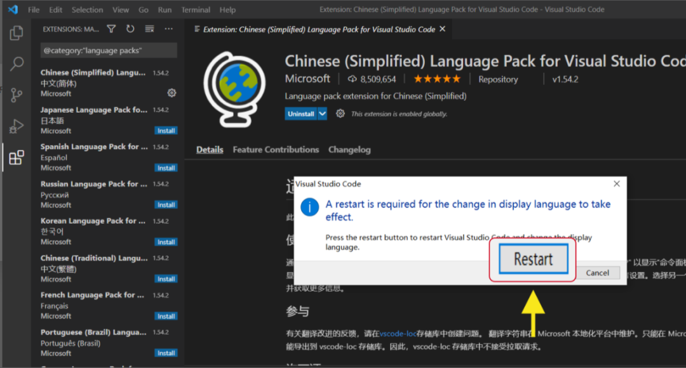Select Japanese Language Pack list item

click(109, 120)
